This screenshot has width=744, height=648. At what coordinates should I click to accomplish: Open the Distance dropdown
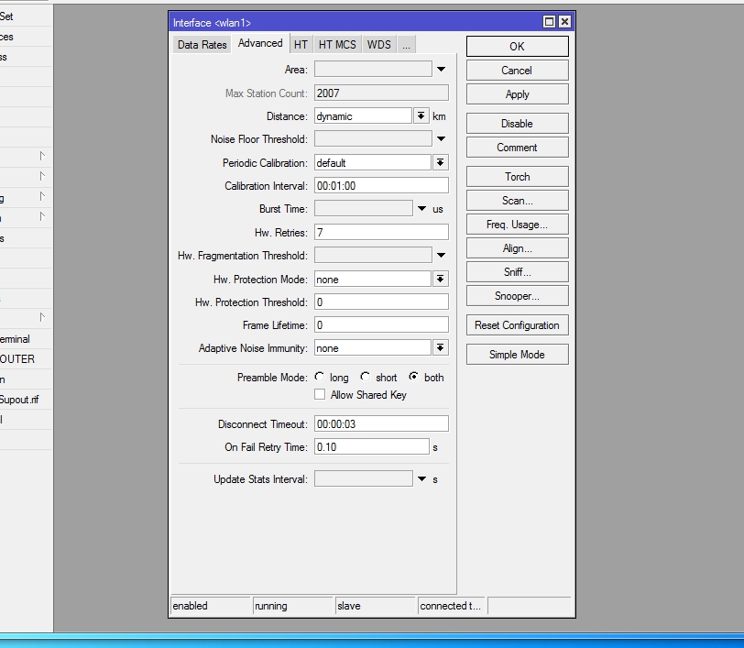[x=421, y=116]
